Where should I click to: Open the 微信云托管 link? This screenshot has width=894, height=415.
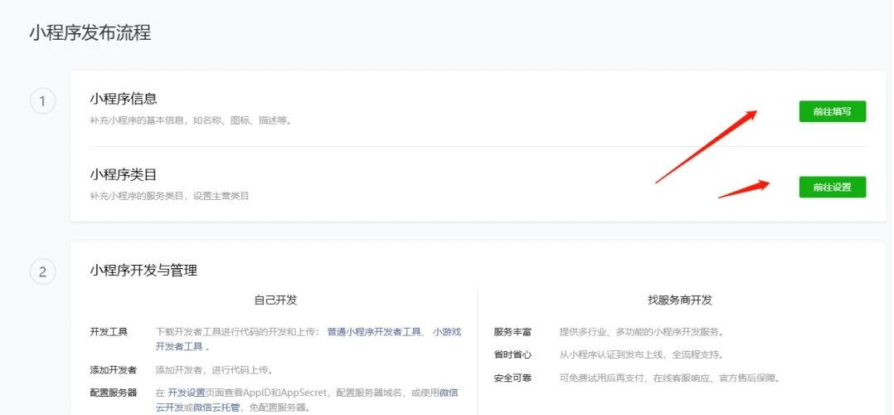(x=220, y=408)
